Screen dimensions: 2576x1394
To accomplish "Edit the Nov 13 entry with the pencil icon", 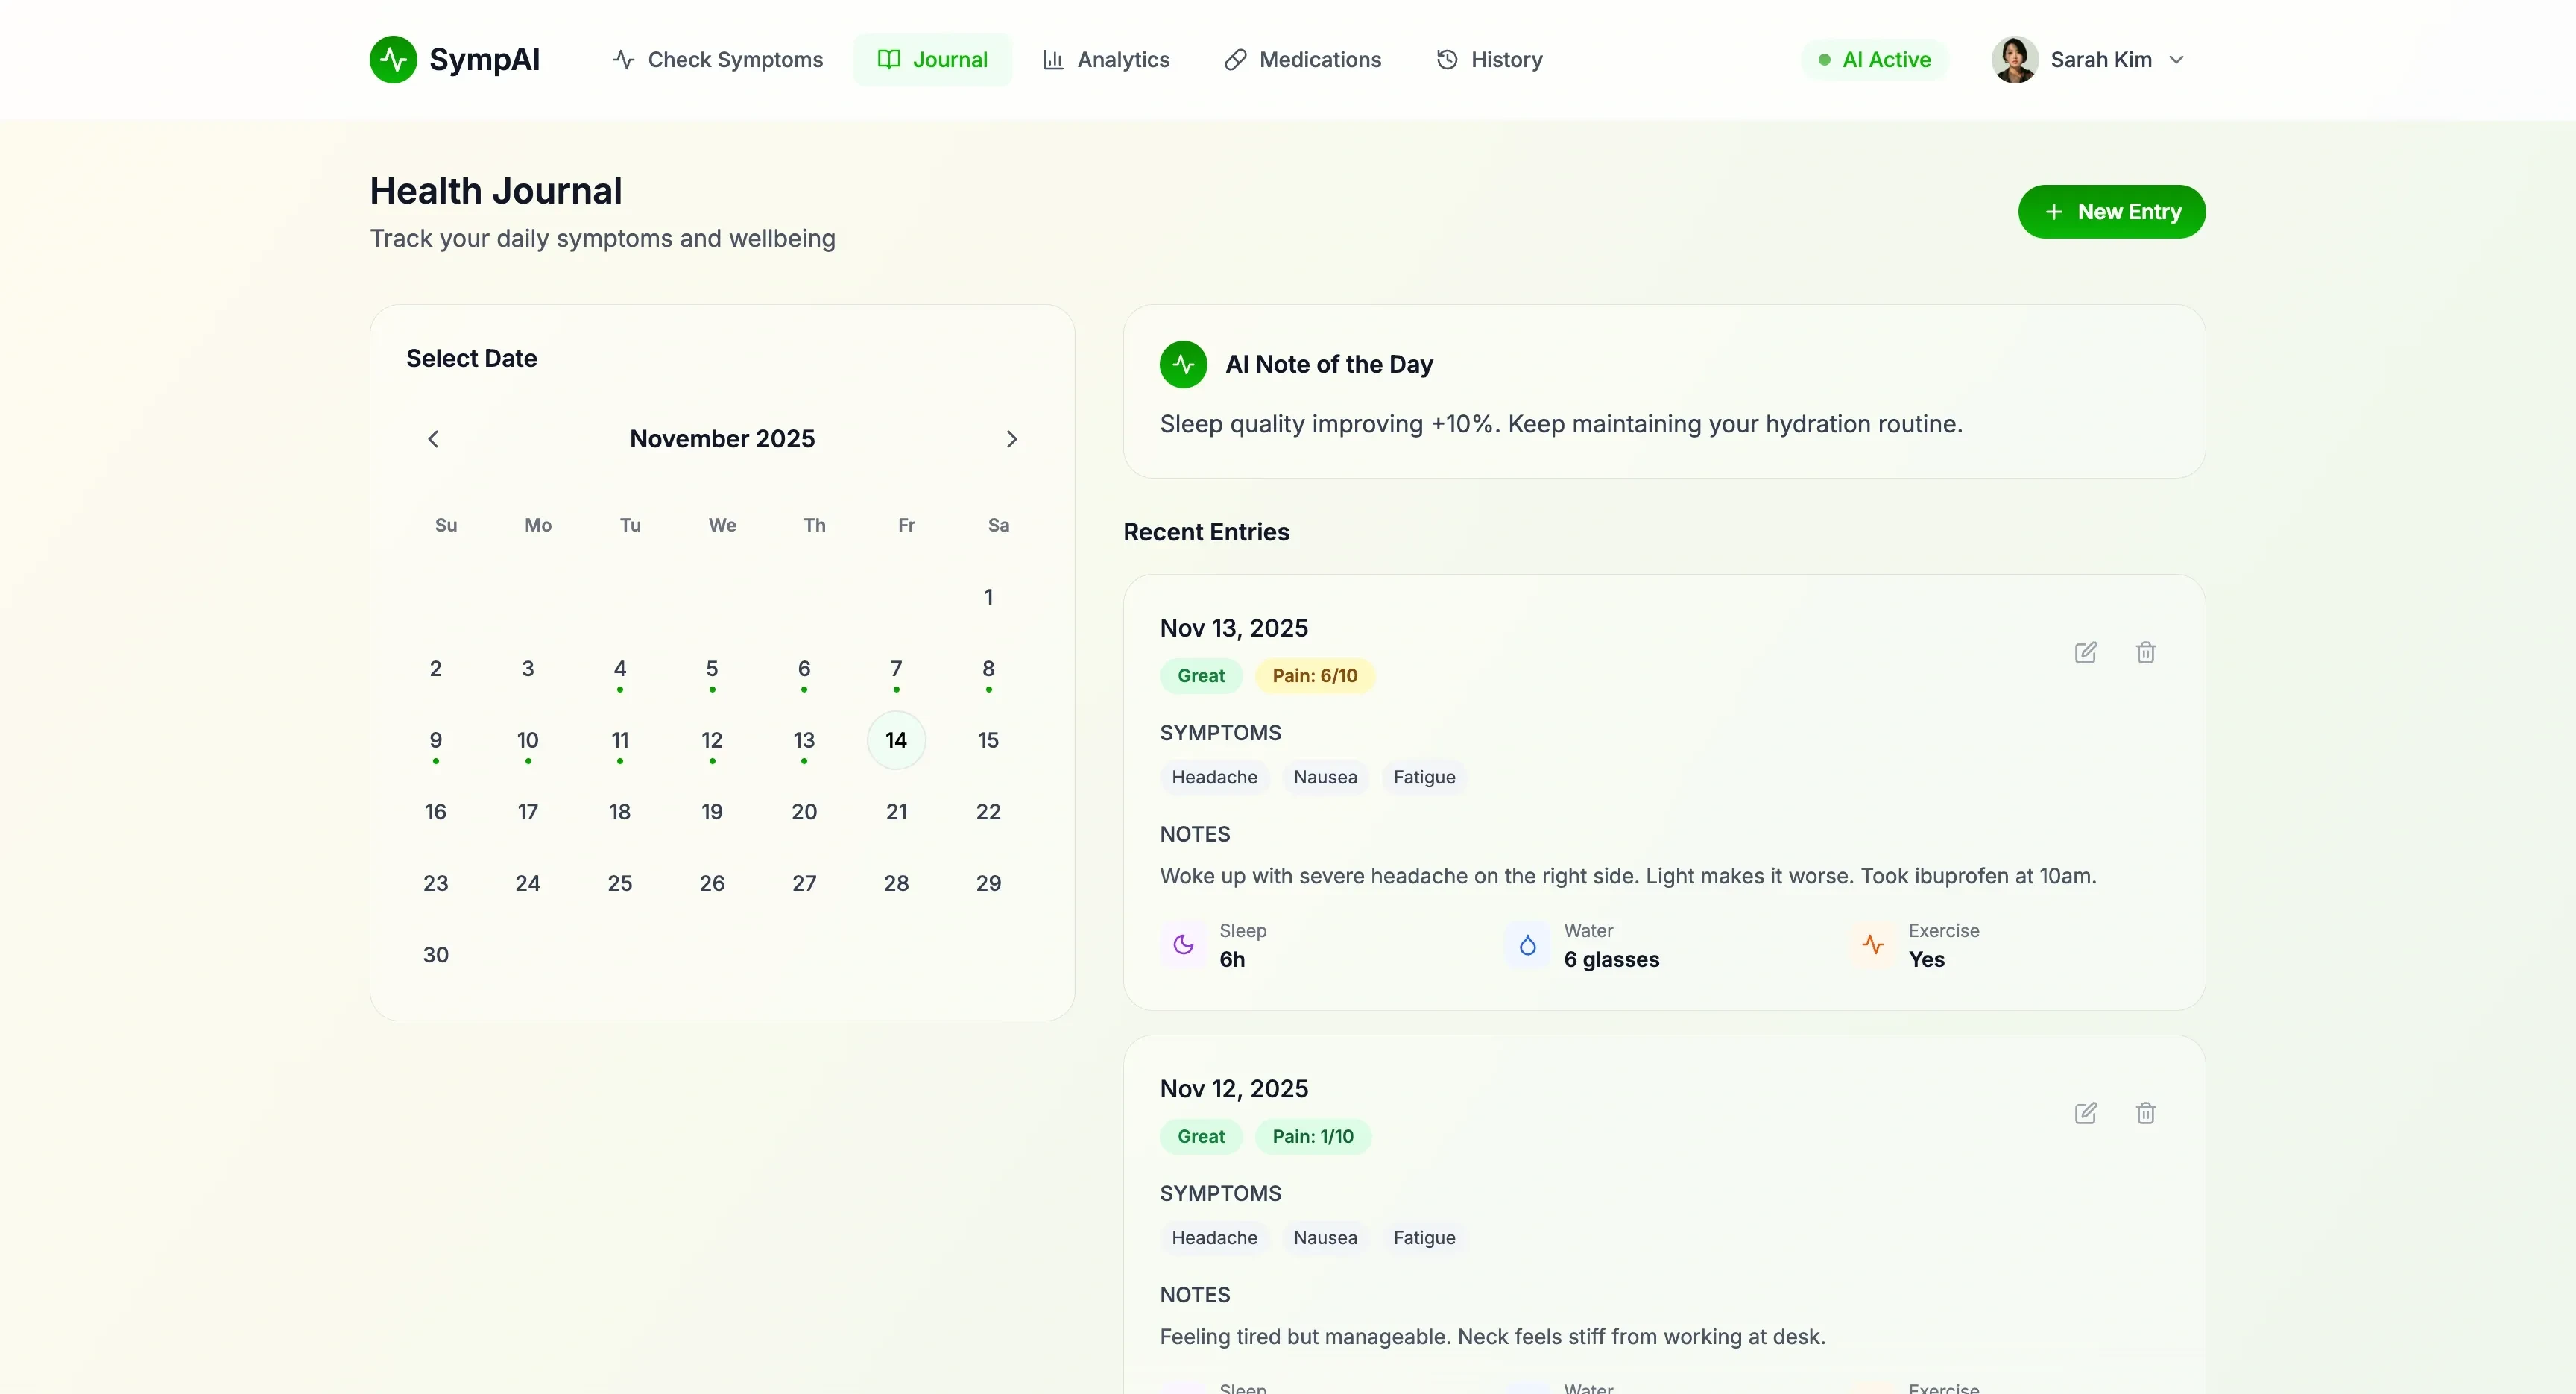I will 2086,652.
